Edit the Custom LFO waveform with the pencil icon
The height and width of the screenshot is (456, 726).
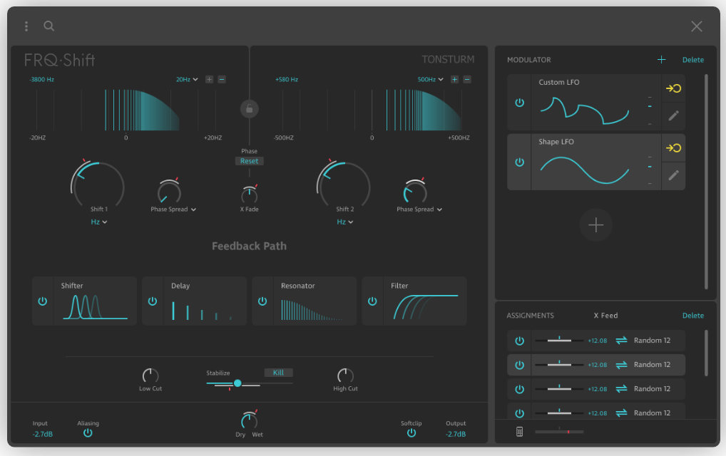[673, 115]
